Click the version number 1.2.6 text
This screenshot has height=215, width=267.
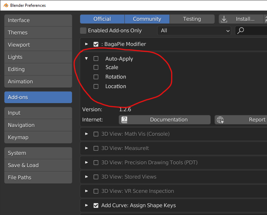coord(125,110)
